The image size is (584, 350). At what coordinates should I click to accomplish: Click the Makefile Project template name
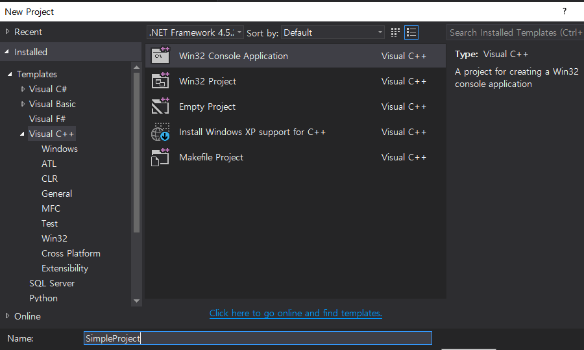tap(211, 157)
